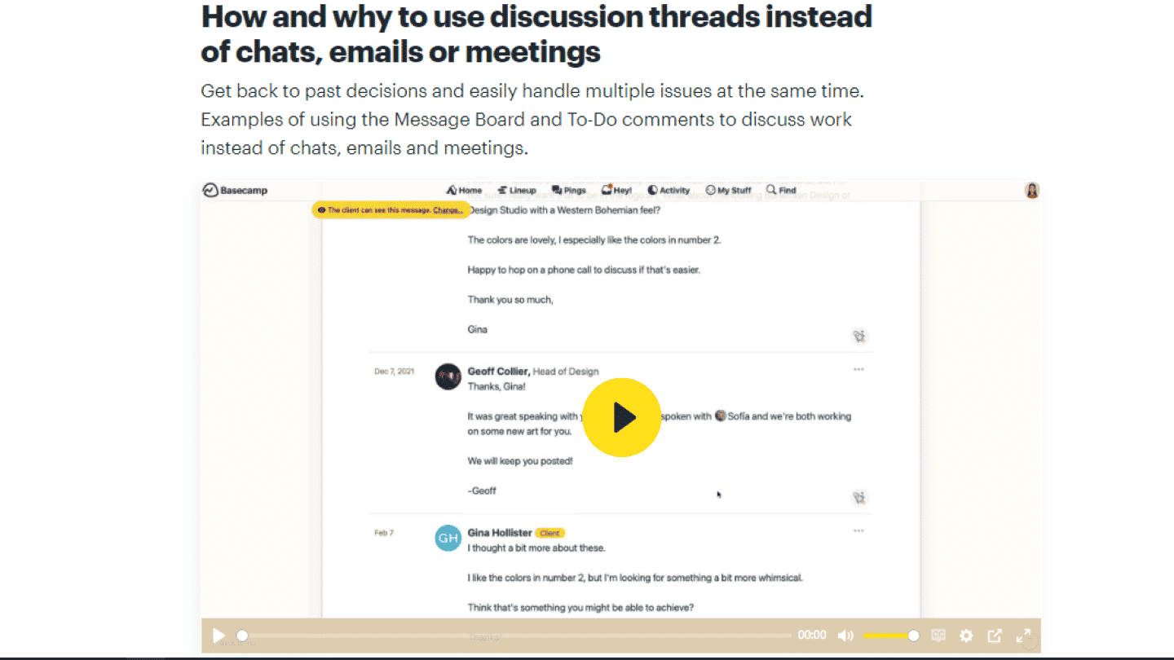Image resolution: width=1174 pixels, height=660 pixels.
Task: Open the user avatar at top right
Action: click(x=1032, y=191)
